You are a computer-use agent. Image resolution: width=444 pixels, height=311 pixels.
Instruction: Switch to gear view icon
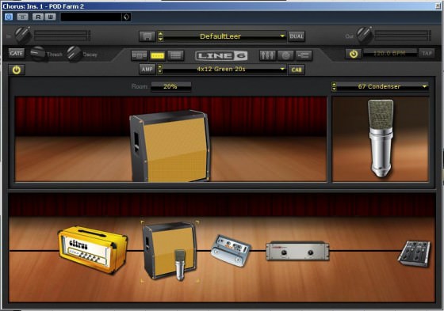(x=140, y=55)
